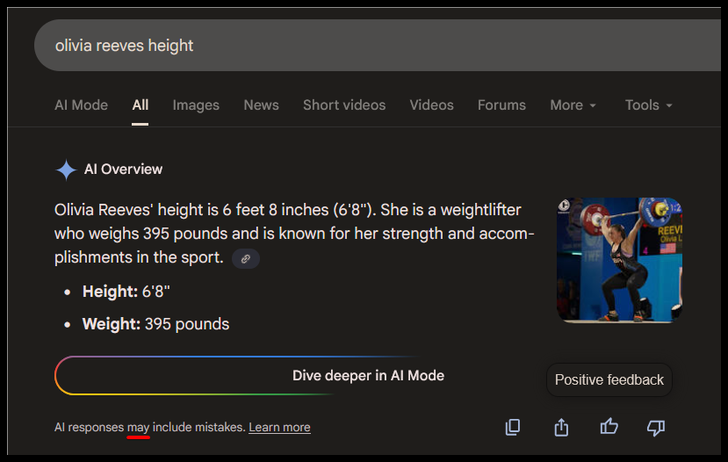Go to the Images tab
This screenshot has height=462, width=728.
[196, 105]
